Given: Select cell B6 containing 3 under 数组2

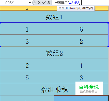Looking at the screenshot, I should tap(81, 77).
